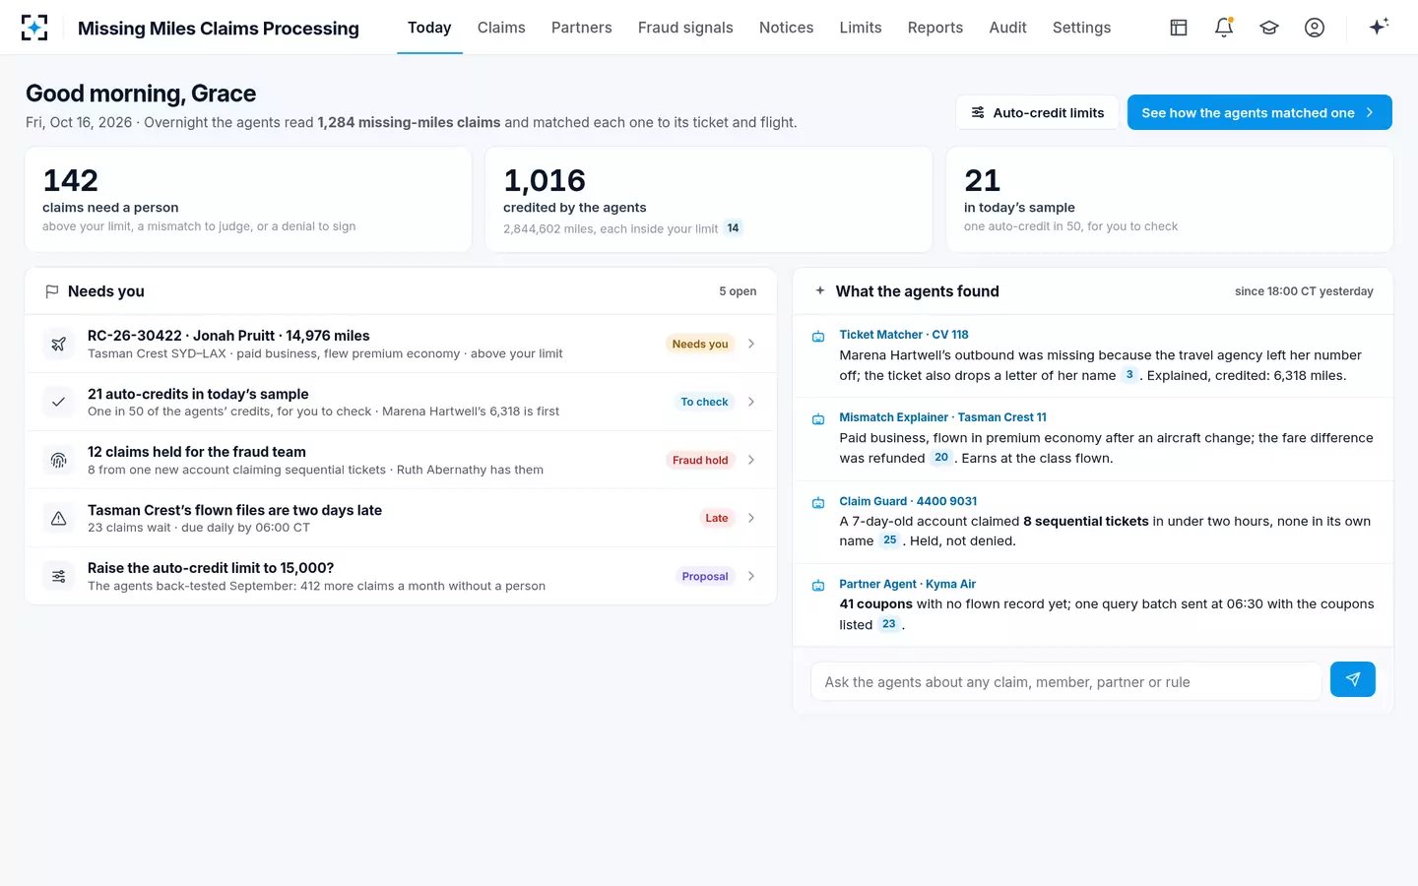Click the Missing Miles app logo icon
The image size is (1418, 886).
click(x=34, y=28)
